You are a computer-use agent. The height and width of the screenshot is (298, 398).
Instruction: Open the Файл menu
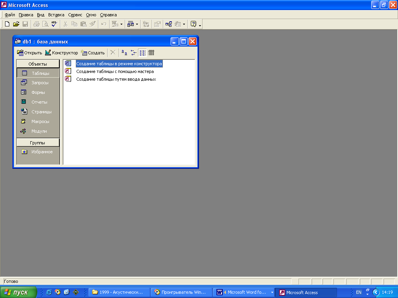coord(10,15)
